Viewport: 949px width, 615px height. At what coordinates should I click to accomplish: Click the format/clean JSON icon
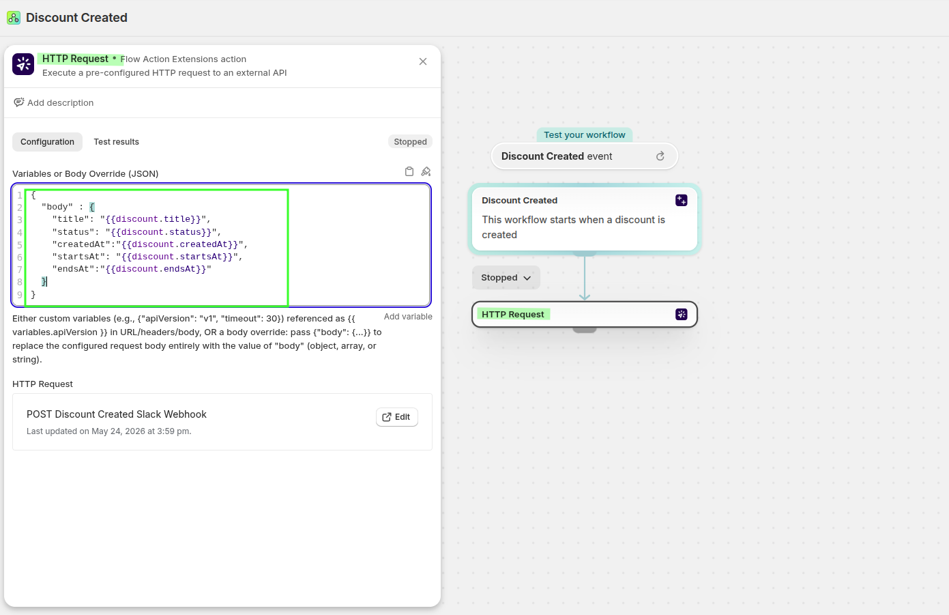pos(426,171)
